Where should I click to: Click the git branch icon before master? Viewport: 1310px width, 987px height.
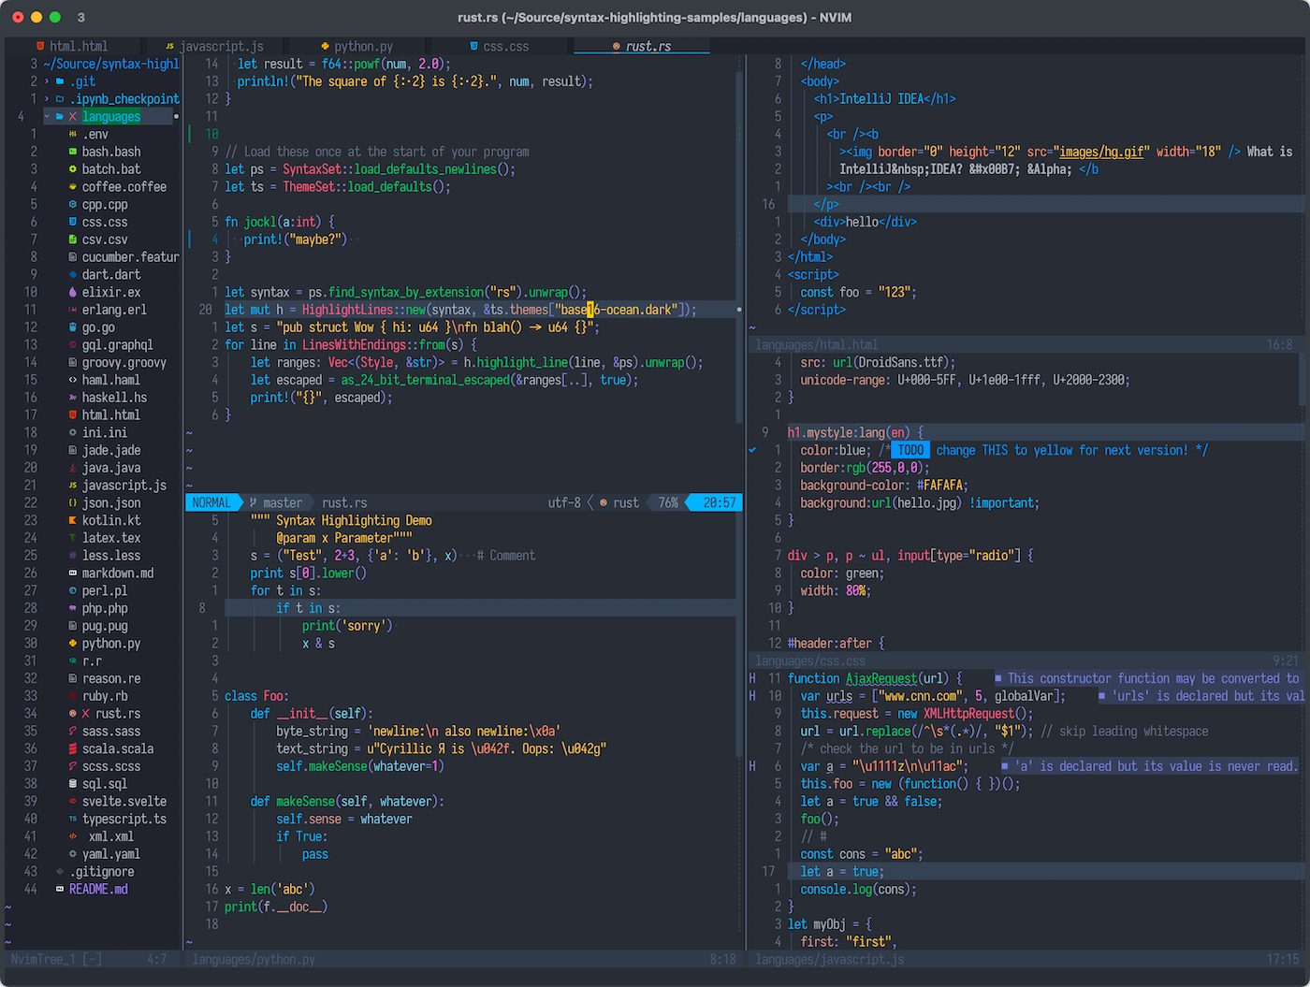(254, 502)
